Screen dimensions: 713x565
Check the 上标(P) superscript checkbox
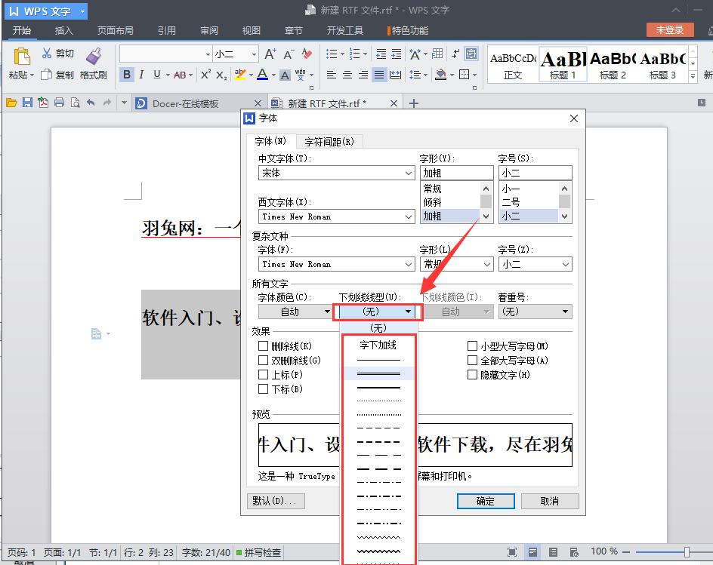[x=263, y=375]
